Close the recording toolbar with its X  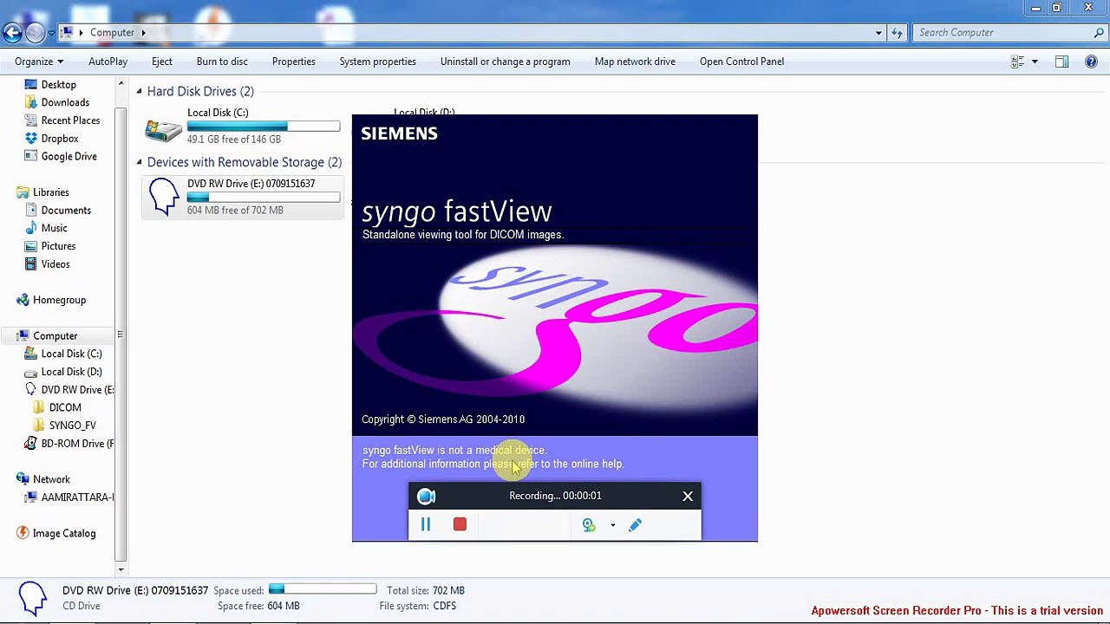point(688,496)
